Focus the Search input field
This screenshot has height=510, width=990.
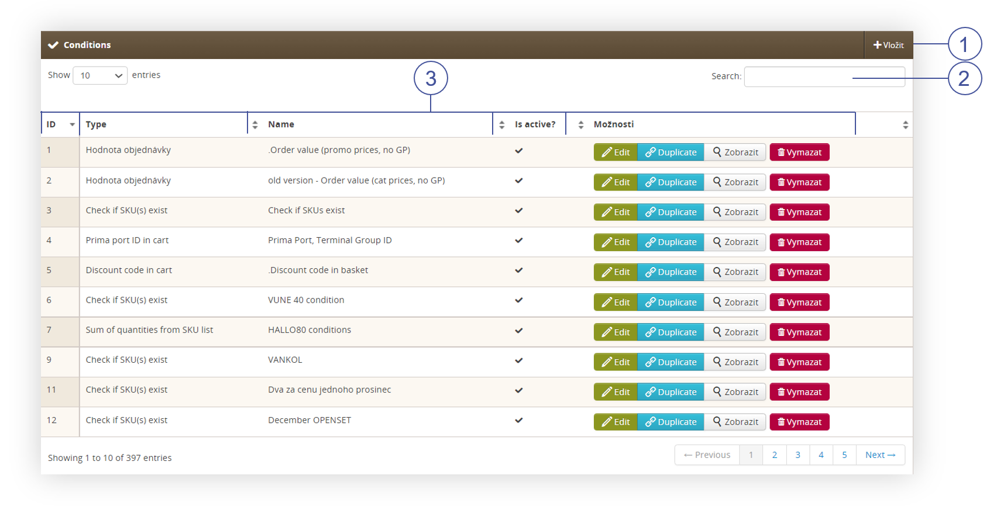[824, 77]
